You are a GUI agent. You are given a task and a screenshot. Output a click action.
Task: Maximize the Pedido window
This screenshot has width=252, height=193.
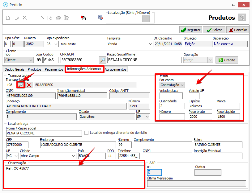pyautogui.click(x=233, y=5)
